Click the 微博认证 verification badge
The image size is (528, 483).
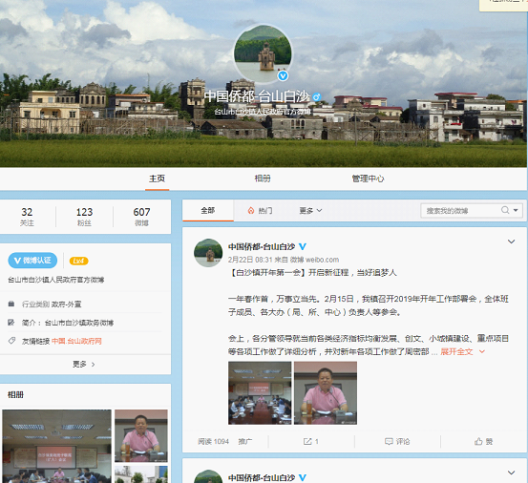[32, 261]
